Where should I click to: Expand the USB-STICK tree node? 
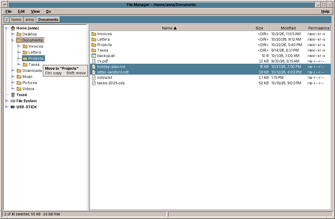click(7, 107)
